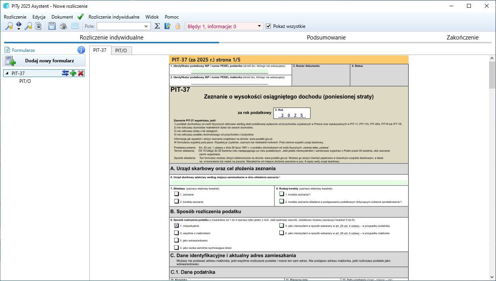Click the blue swap arrows icon on PIT-37
Viewport: 496px width, 281px height.
coord(65,73)
